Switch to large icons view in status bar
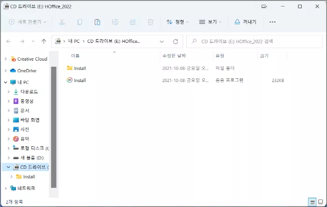 [320, 202]
